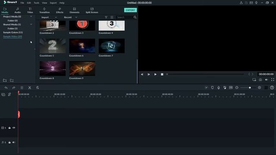Toggle the auto ripple link icon
Viewport: 276px width, 155px height.
point(9,95)
